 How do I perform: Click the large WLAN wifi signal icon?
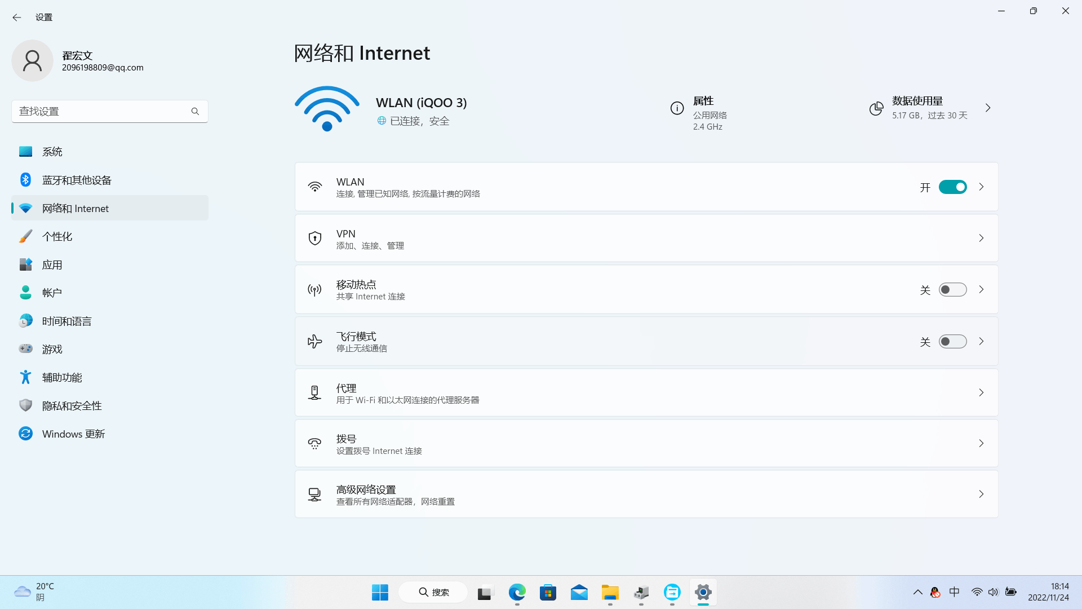[327, 108]
